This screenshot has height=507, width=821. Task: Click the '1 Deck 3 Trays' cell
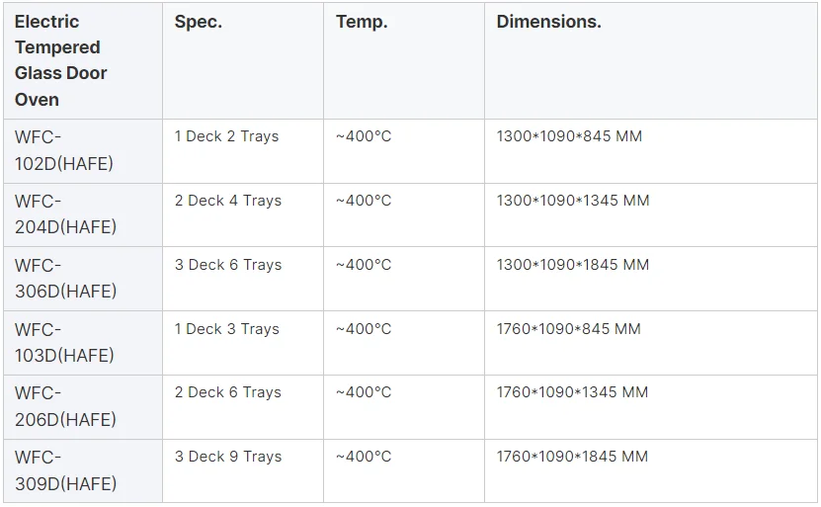pos(226,329)
